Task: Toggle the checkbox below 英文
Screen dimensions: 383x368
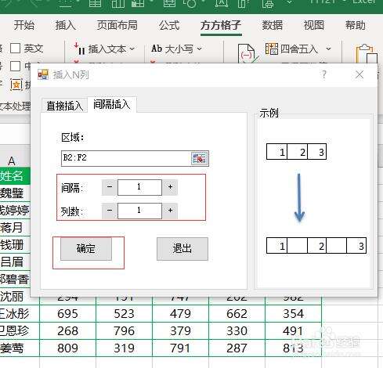Action: (x=15, y=66)
